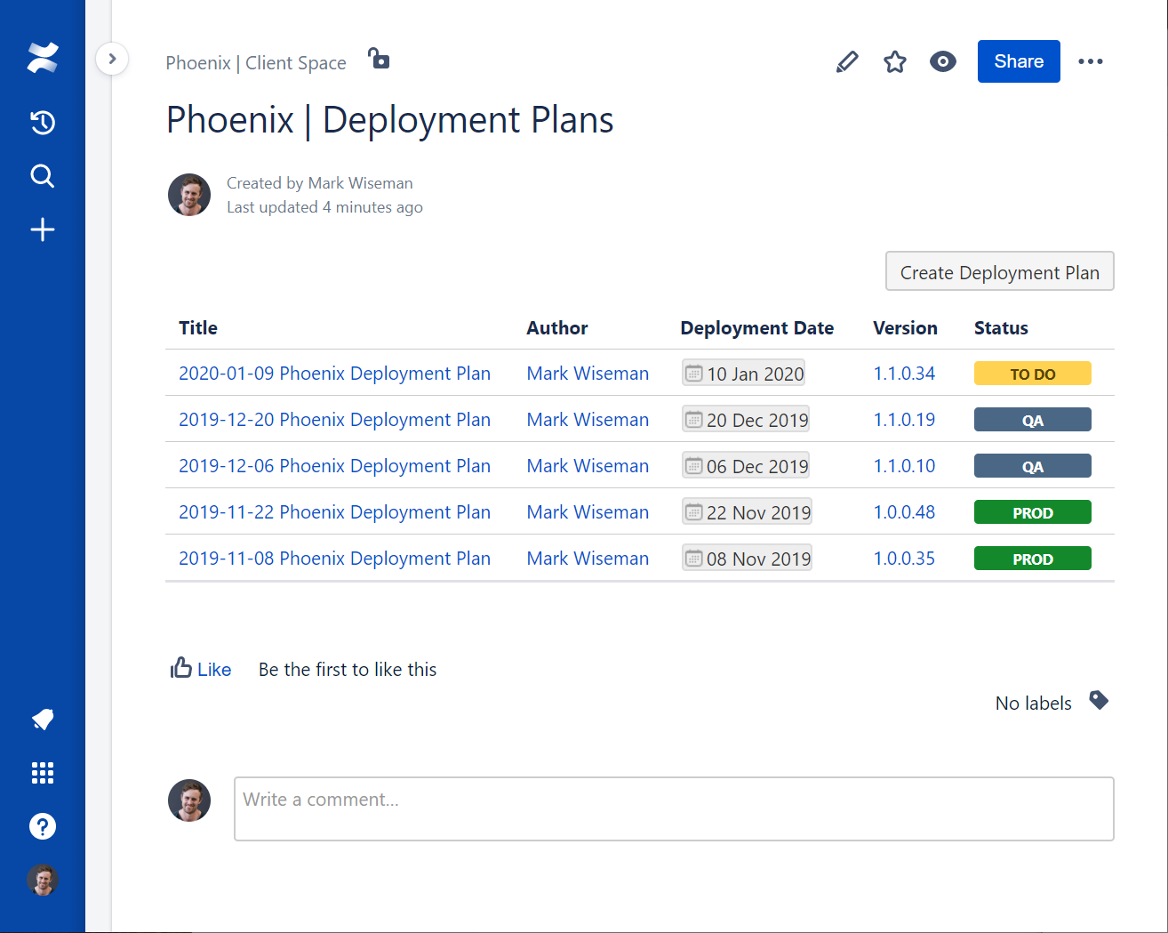The image size is (1168, 933).
Task: Open recent pages history icon
Action: click(x=43, y=122)
